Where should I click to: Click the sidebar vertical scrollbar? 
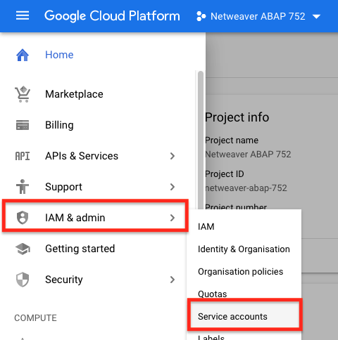pyautogui.click(x=201, y=140)
